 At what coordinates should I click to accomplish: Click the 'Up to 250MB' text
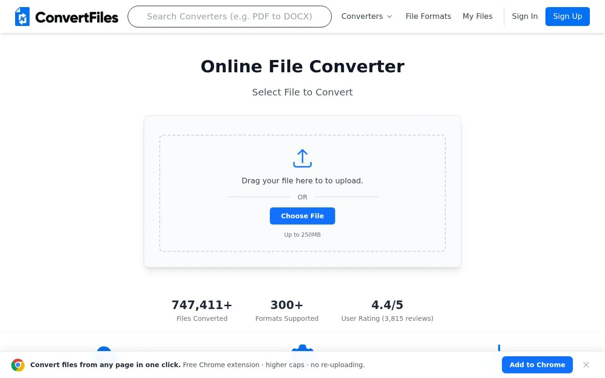pos(302,235)
